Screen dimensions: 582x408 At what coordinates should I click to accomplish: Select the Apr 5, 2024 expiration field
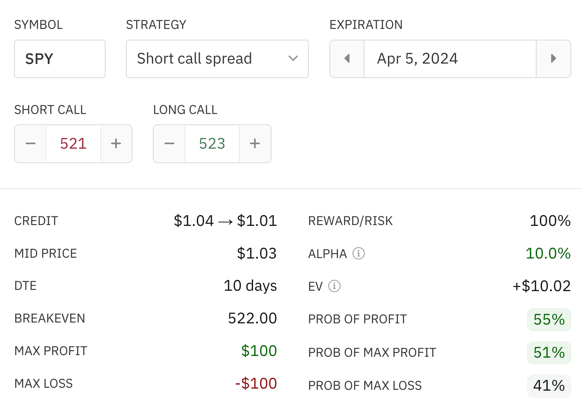tap(450, 59)
